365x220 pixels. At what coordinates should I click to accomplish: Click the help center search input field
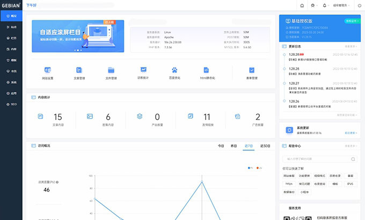tap(319, 159)
